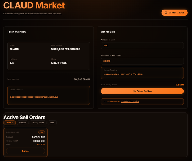Click the Confirmed checkmark icon
192x161 pixels.
[x=104, y=102]
